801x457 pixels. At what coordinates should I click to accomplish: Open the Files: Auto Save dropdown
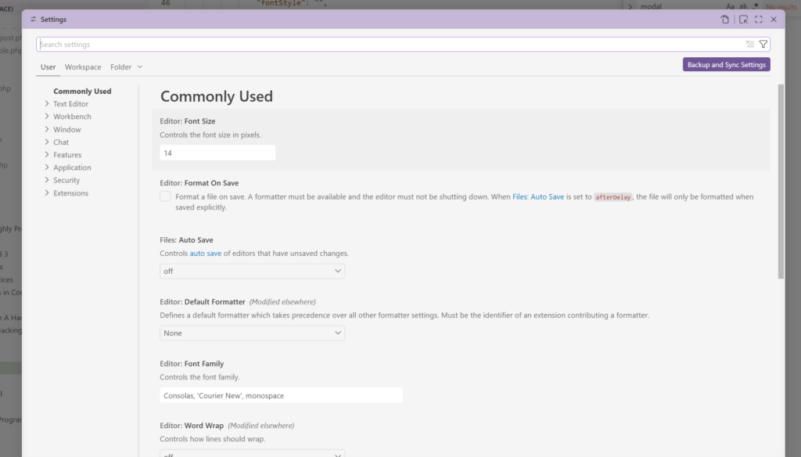[253, 271]
